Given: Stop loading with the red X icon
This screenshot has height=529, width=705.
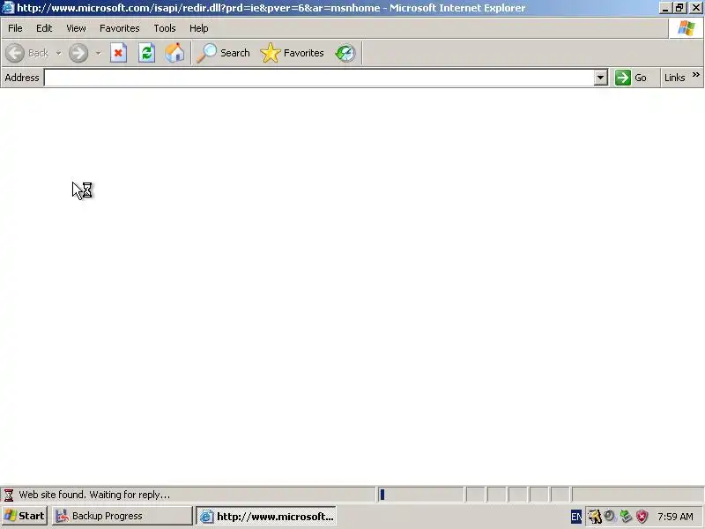Looking at the screenshot, I should click(119, 53).
